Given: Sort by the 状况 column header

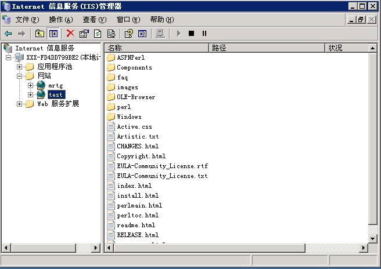Looking at the screenshot, I should [x=347, y=48].
